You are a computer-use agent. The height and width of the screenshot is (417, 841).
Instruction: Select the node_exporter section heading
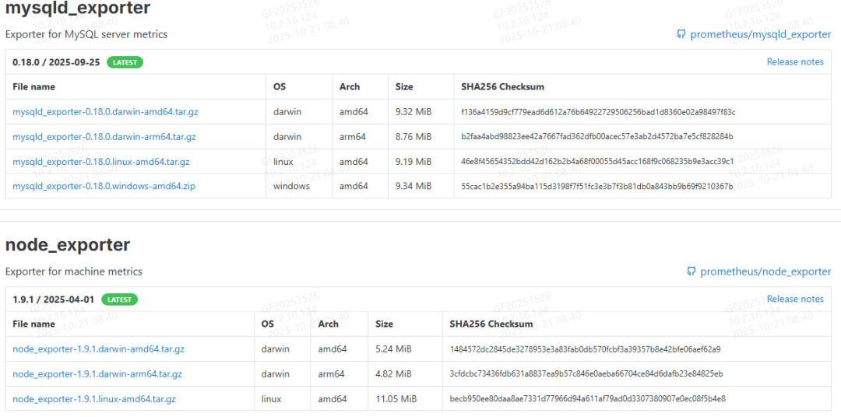click(x=68, y=246)
